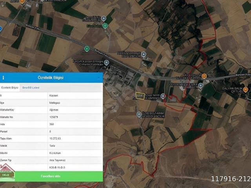251x188 pixels.
Task: Click the CEYHAN KARDEŞLER TARIM pin
Action: pyautogui.click(x=200, y=86)
